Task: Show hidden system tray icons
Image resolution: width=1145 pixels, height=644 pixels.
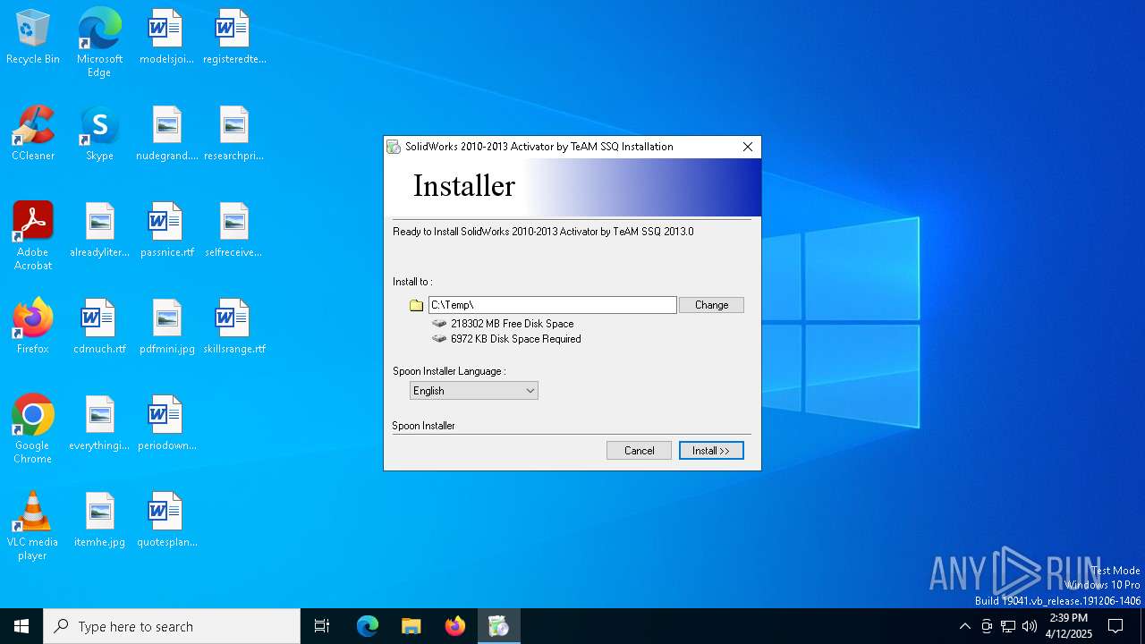Action: (x=964, y=626)
